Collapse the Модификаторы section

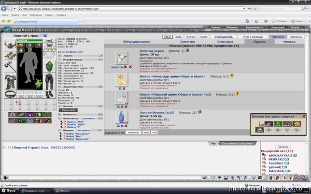(59, 59)
